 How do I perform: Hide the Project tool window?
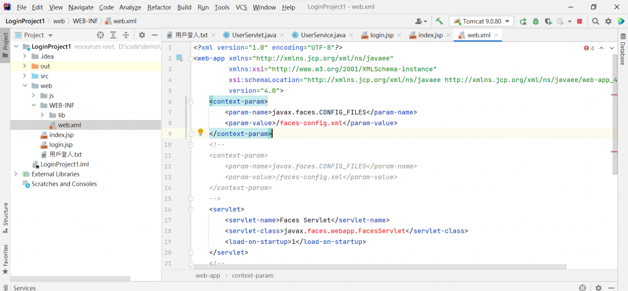[155, 35]
